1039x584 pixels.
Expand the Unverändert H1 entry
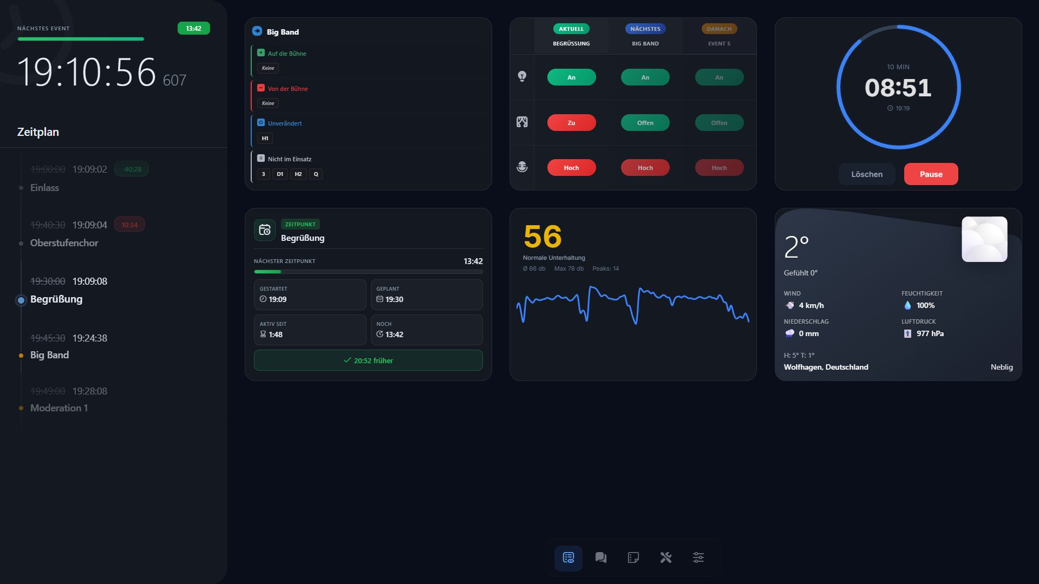[368, 130]
